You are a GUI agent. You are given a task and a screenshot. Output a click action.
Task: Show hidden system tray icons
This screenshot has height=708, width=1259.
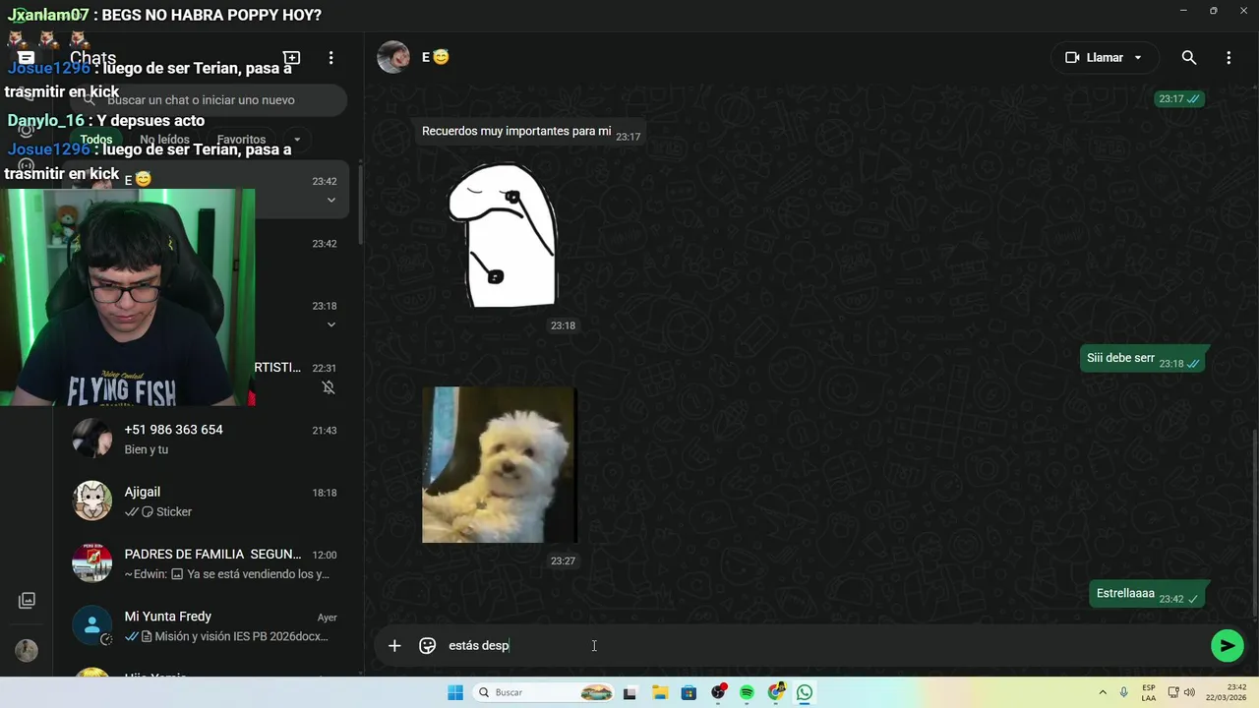point(1103,692)
